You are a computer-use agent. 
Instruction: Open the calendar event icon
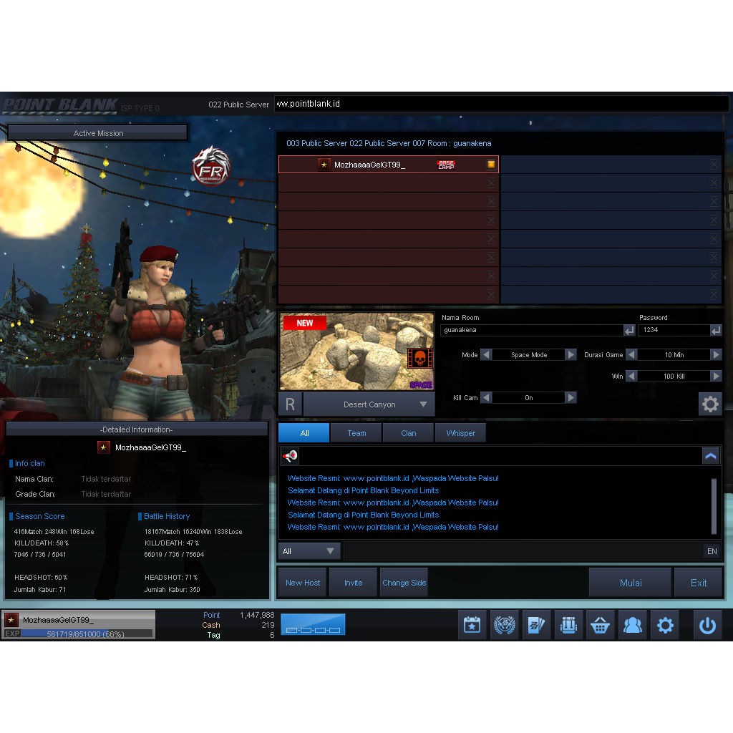click(x=472, y=625)
